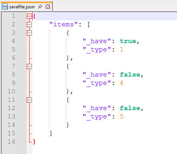Click line number 2 in the gutter
The width and height of the screenshot is (177, 154).
tap(13, 24)
